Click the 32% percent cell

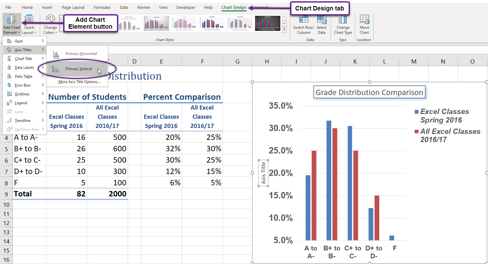[162, 149]
